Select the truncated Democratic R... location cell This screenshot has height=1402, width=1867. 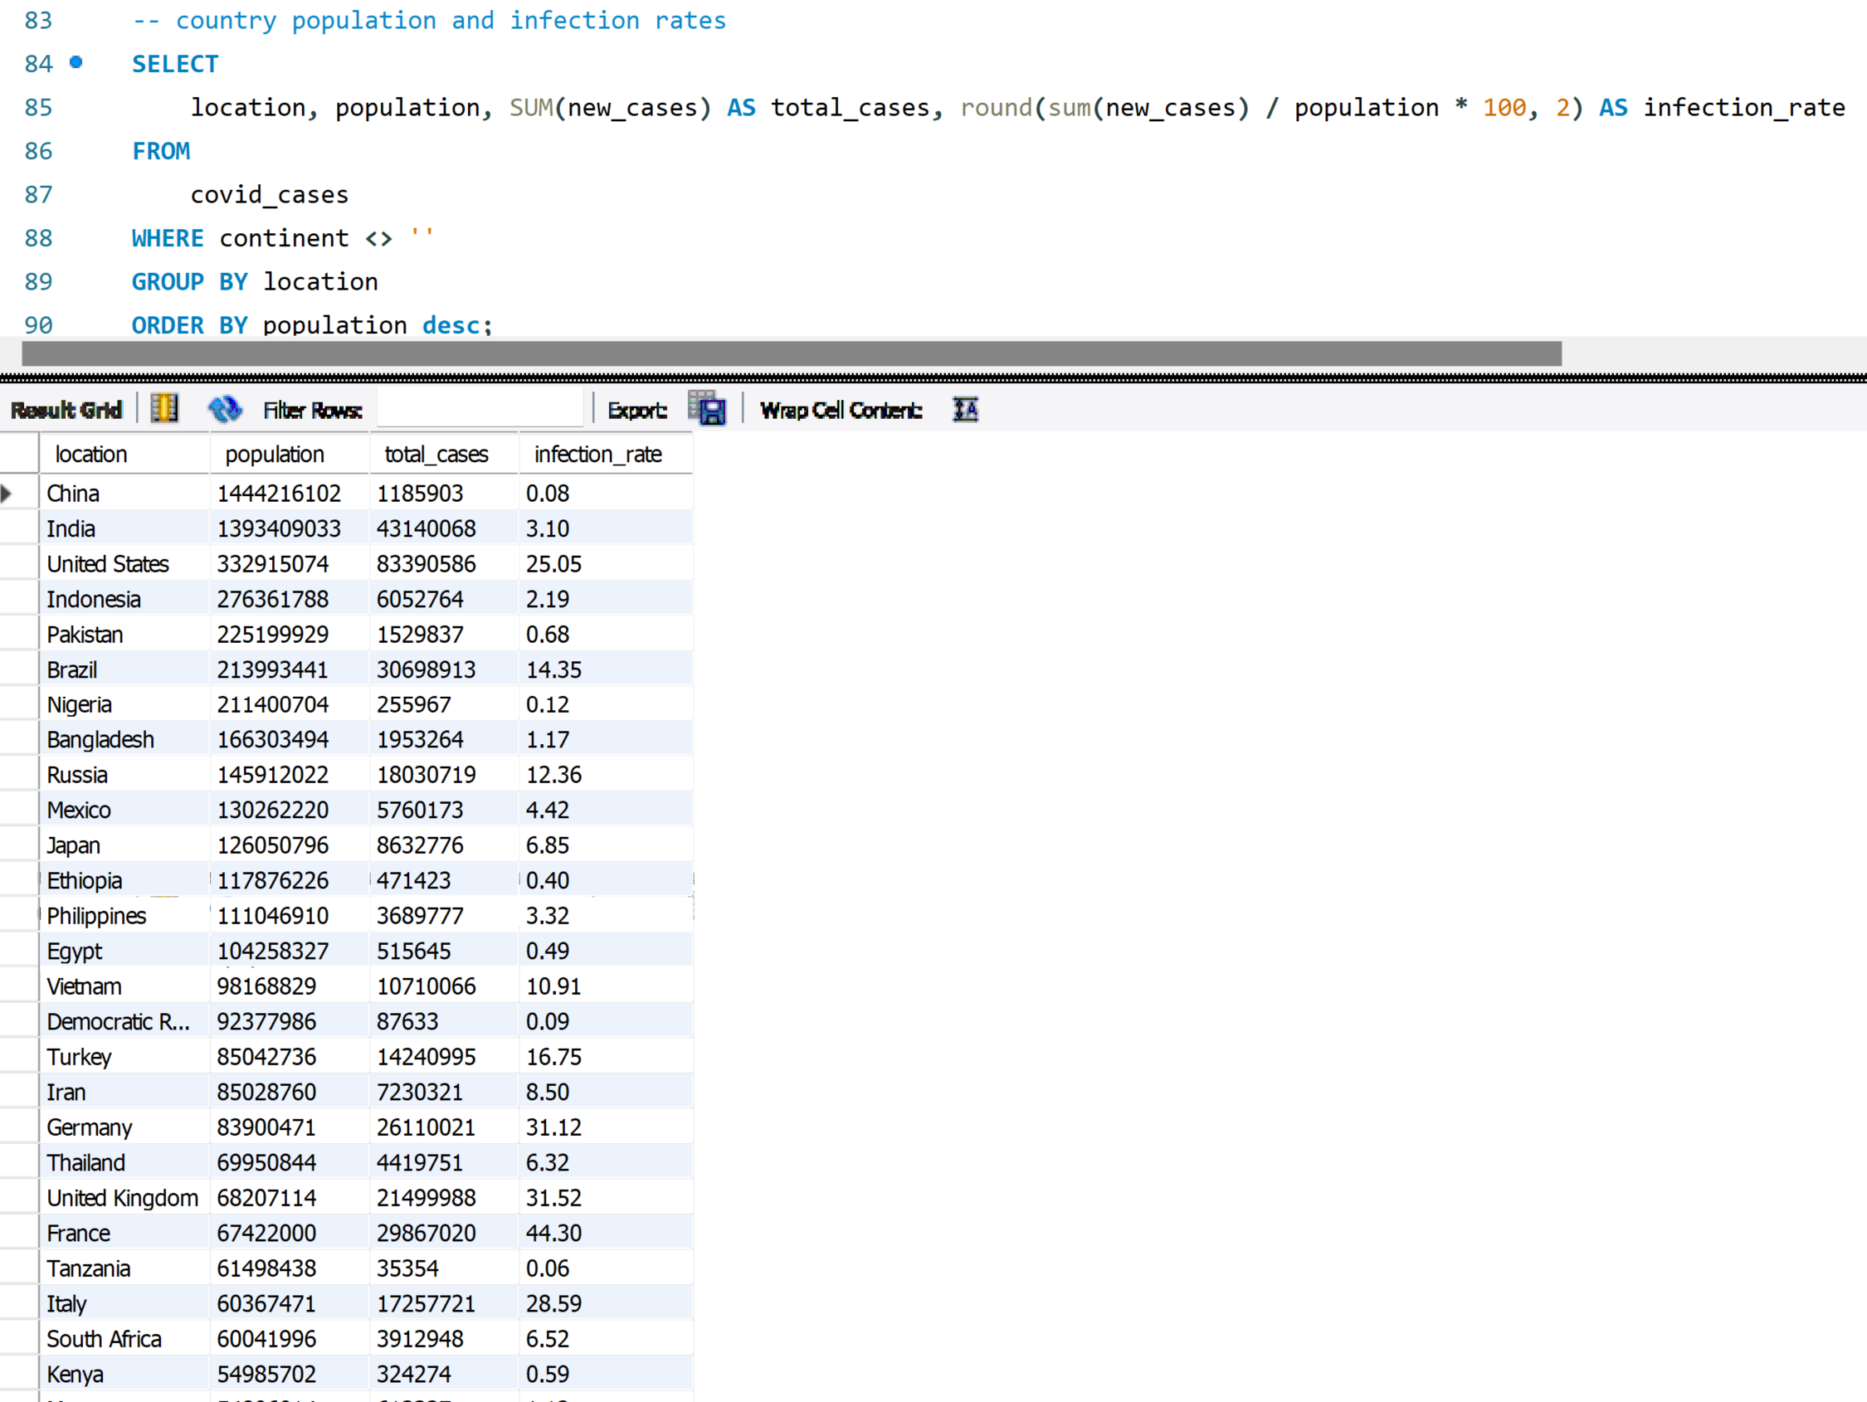point(118,1022)
